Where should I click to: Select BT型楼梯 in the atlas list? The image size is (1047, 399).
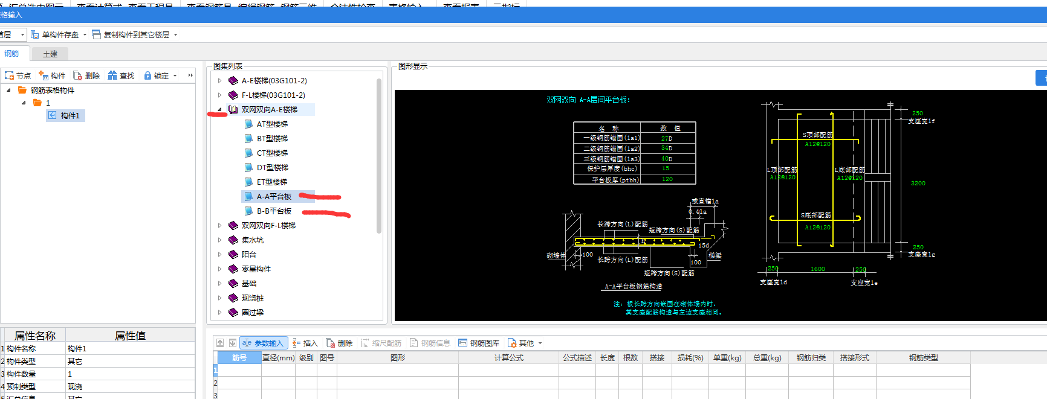coord(272,138)
